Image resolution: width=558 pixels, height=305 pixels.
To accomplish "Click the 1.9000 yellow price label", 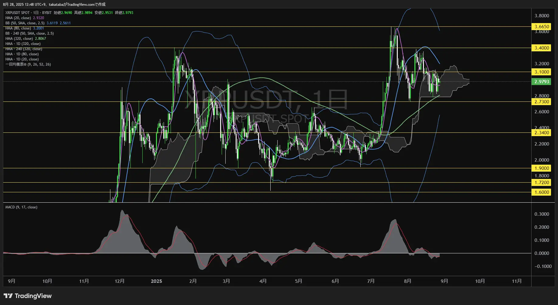I will click(542, 168).
